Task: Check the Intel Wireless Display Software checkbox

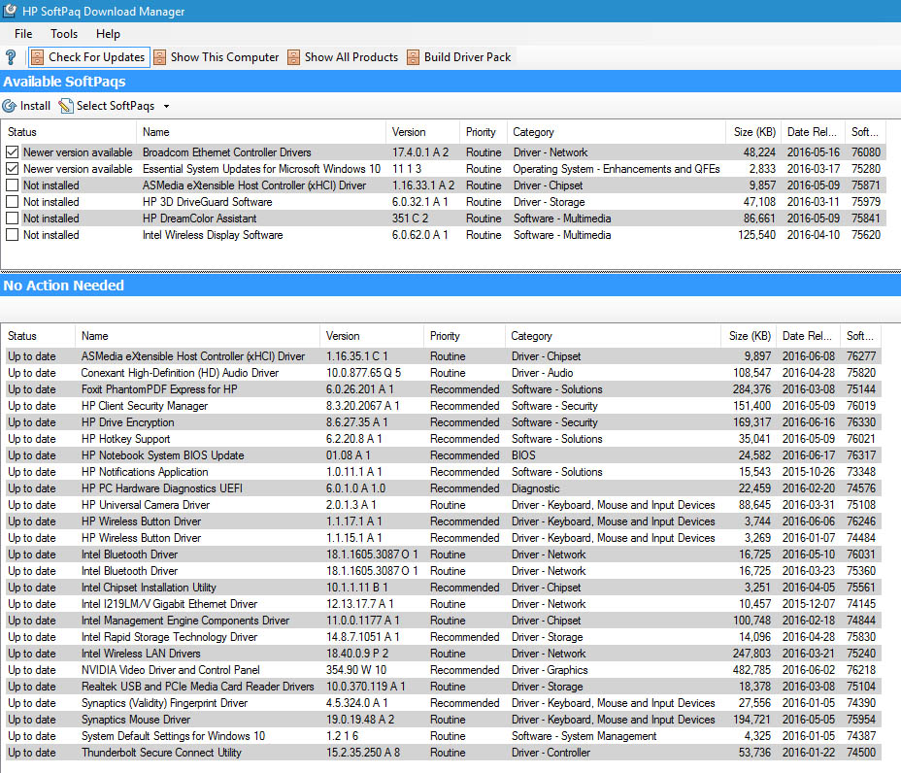Action: [x=12, y=235]
